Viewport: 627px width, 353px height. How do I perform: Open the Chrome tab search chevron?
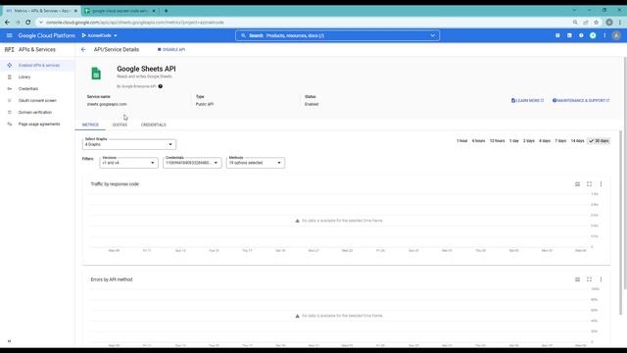pos(574,11)
